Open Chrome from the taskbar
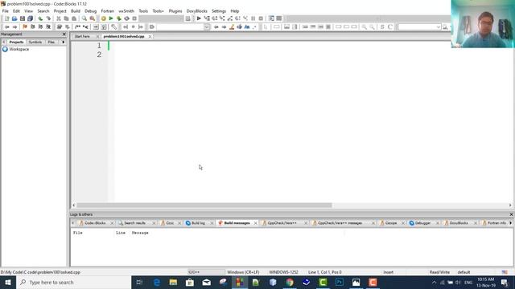The height and width of the screenshot is (289, 515). 290,282
